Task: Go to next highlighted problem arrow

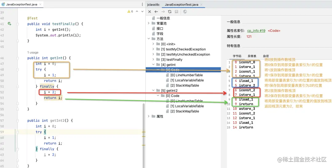Action: coord(142,11)
